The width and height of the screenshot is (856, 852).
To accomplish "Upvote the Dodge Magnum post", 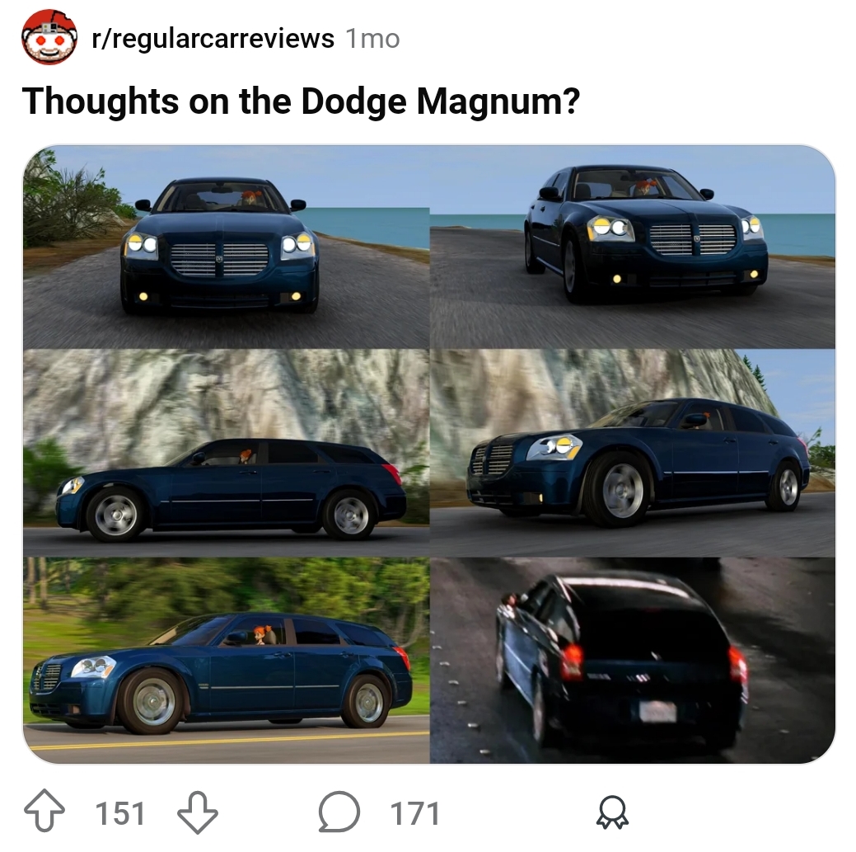I will (44, 811).
